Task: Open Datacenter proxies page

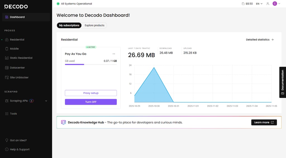Action: pyautogui.click(x=17, y=68)
